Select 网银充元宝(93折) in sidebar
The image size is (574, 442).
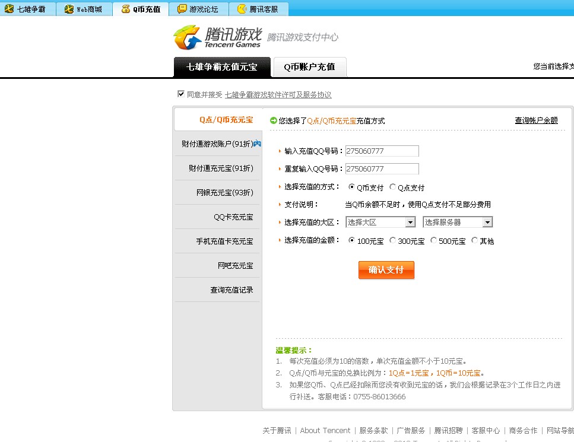click(x=218, y=192)
